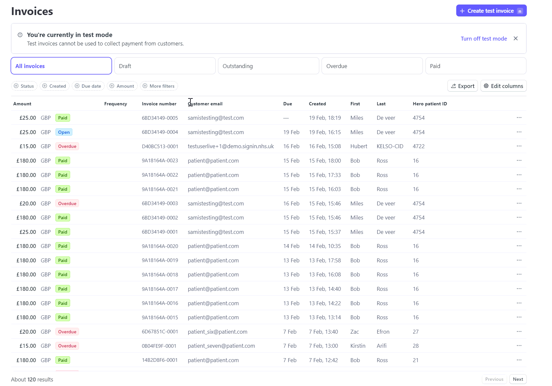Click Create test invoice button
552x386 pixels.
(x=491, y=11)
